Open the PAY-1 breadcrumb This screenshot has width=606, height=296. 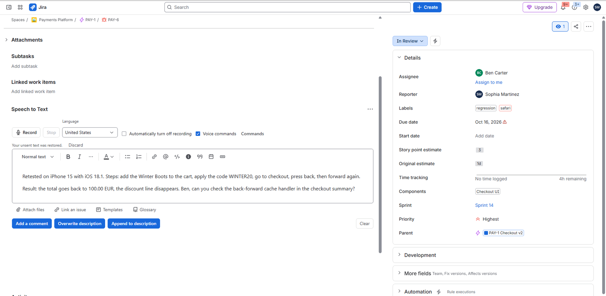coord(90,20)
